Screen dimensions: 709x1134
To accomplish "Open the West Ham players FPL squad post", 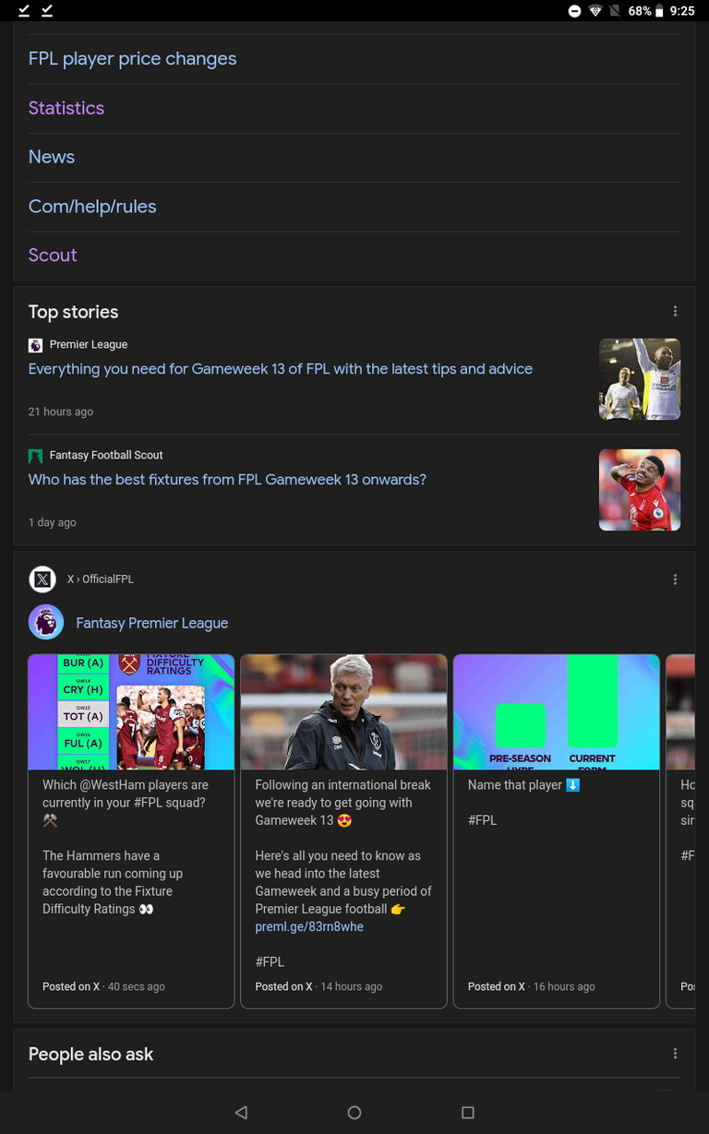I will [x=126, y=847].
